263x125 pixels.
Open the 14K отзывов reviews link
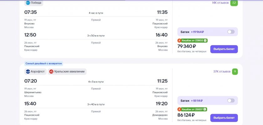pos(220,3)
